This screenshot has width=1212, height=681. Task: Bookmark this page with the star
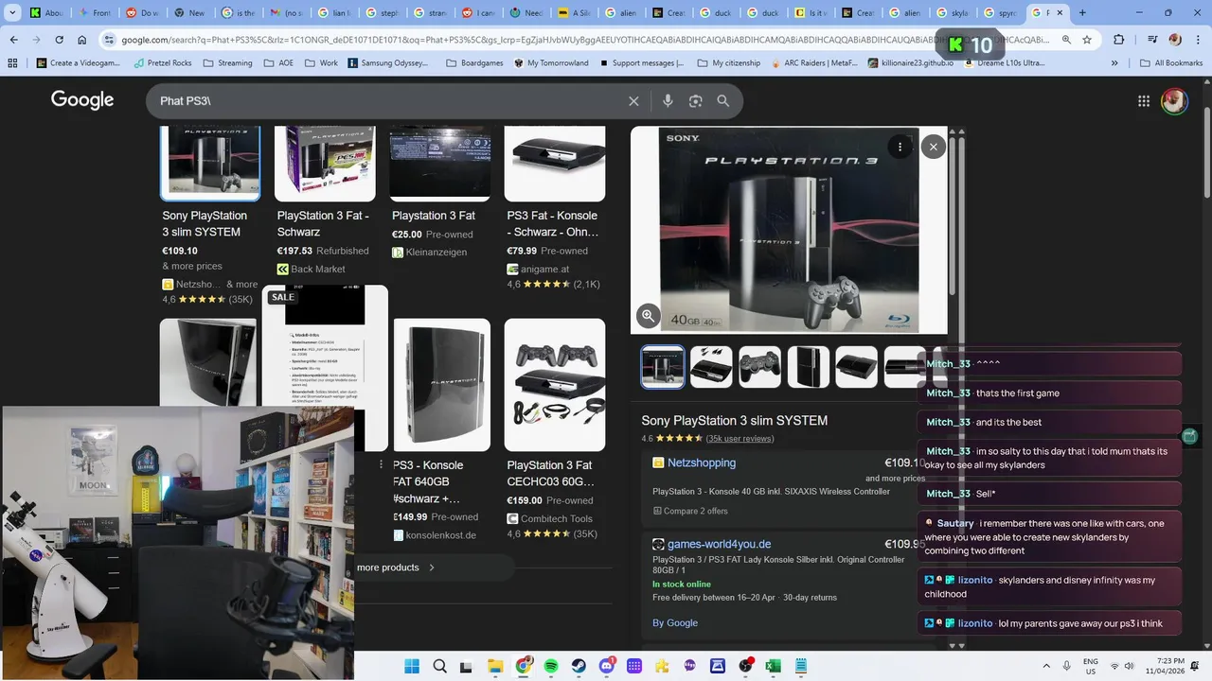[1087, 40]
